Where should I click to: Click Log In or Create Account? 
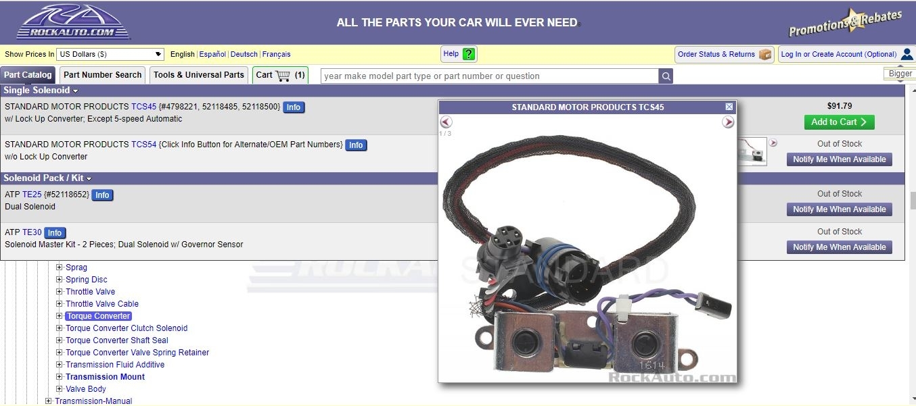click(846, 55)
